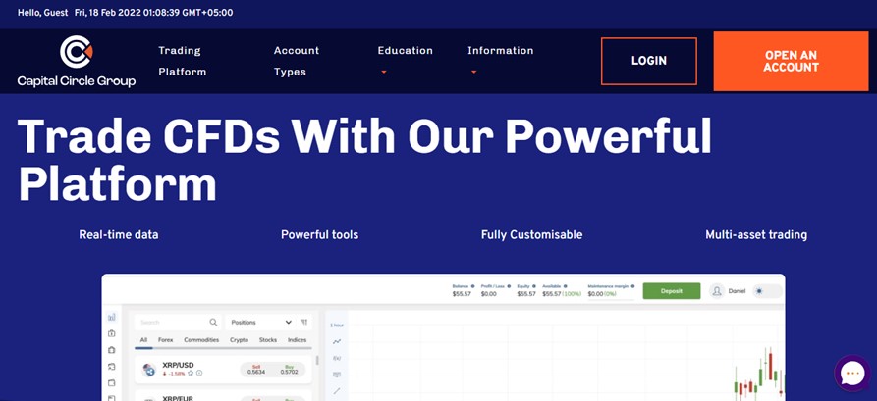The width and height of the screenshot is (877, 401).
Task: Open the live chat bubble
Action: pos(851,374)
